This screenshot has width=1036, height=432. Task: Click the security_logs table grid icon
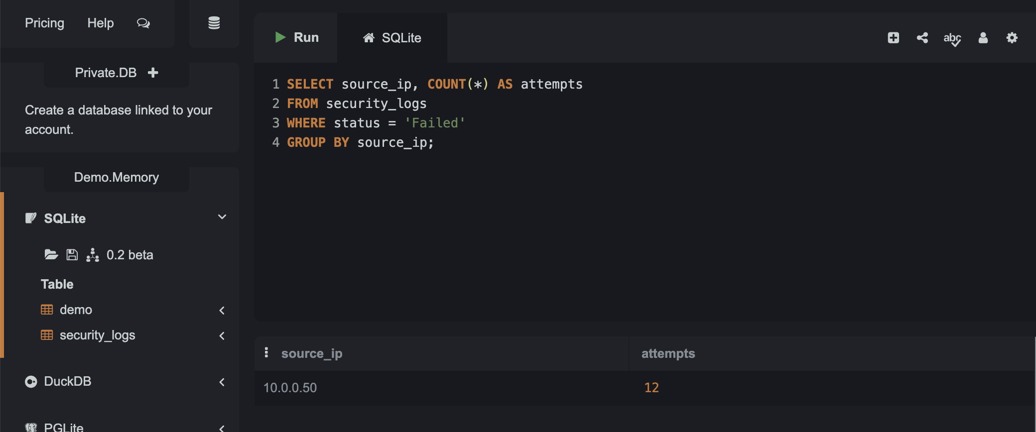[47, 335]
